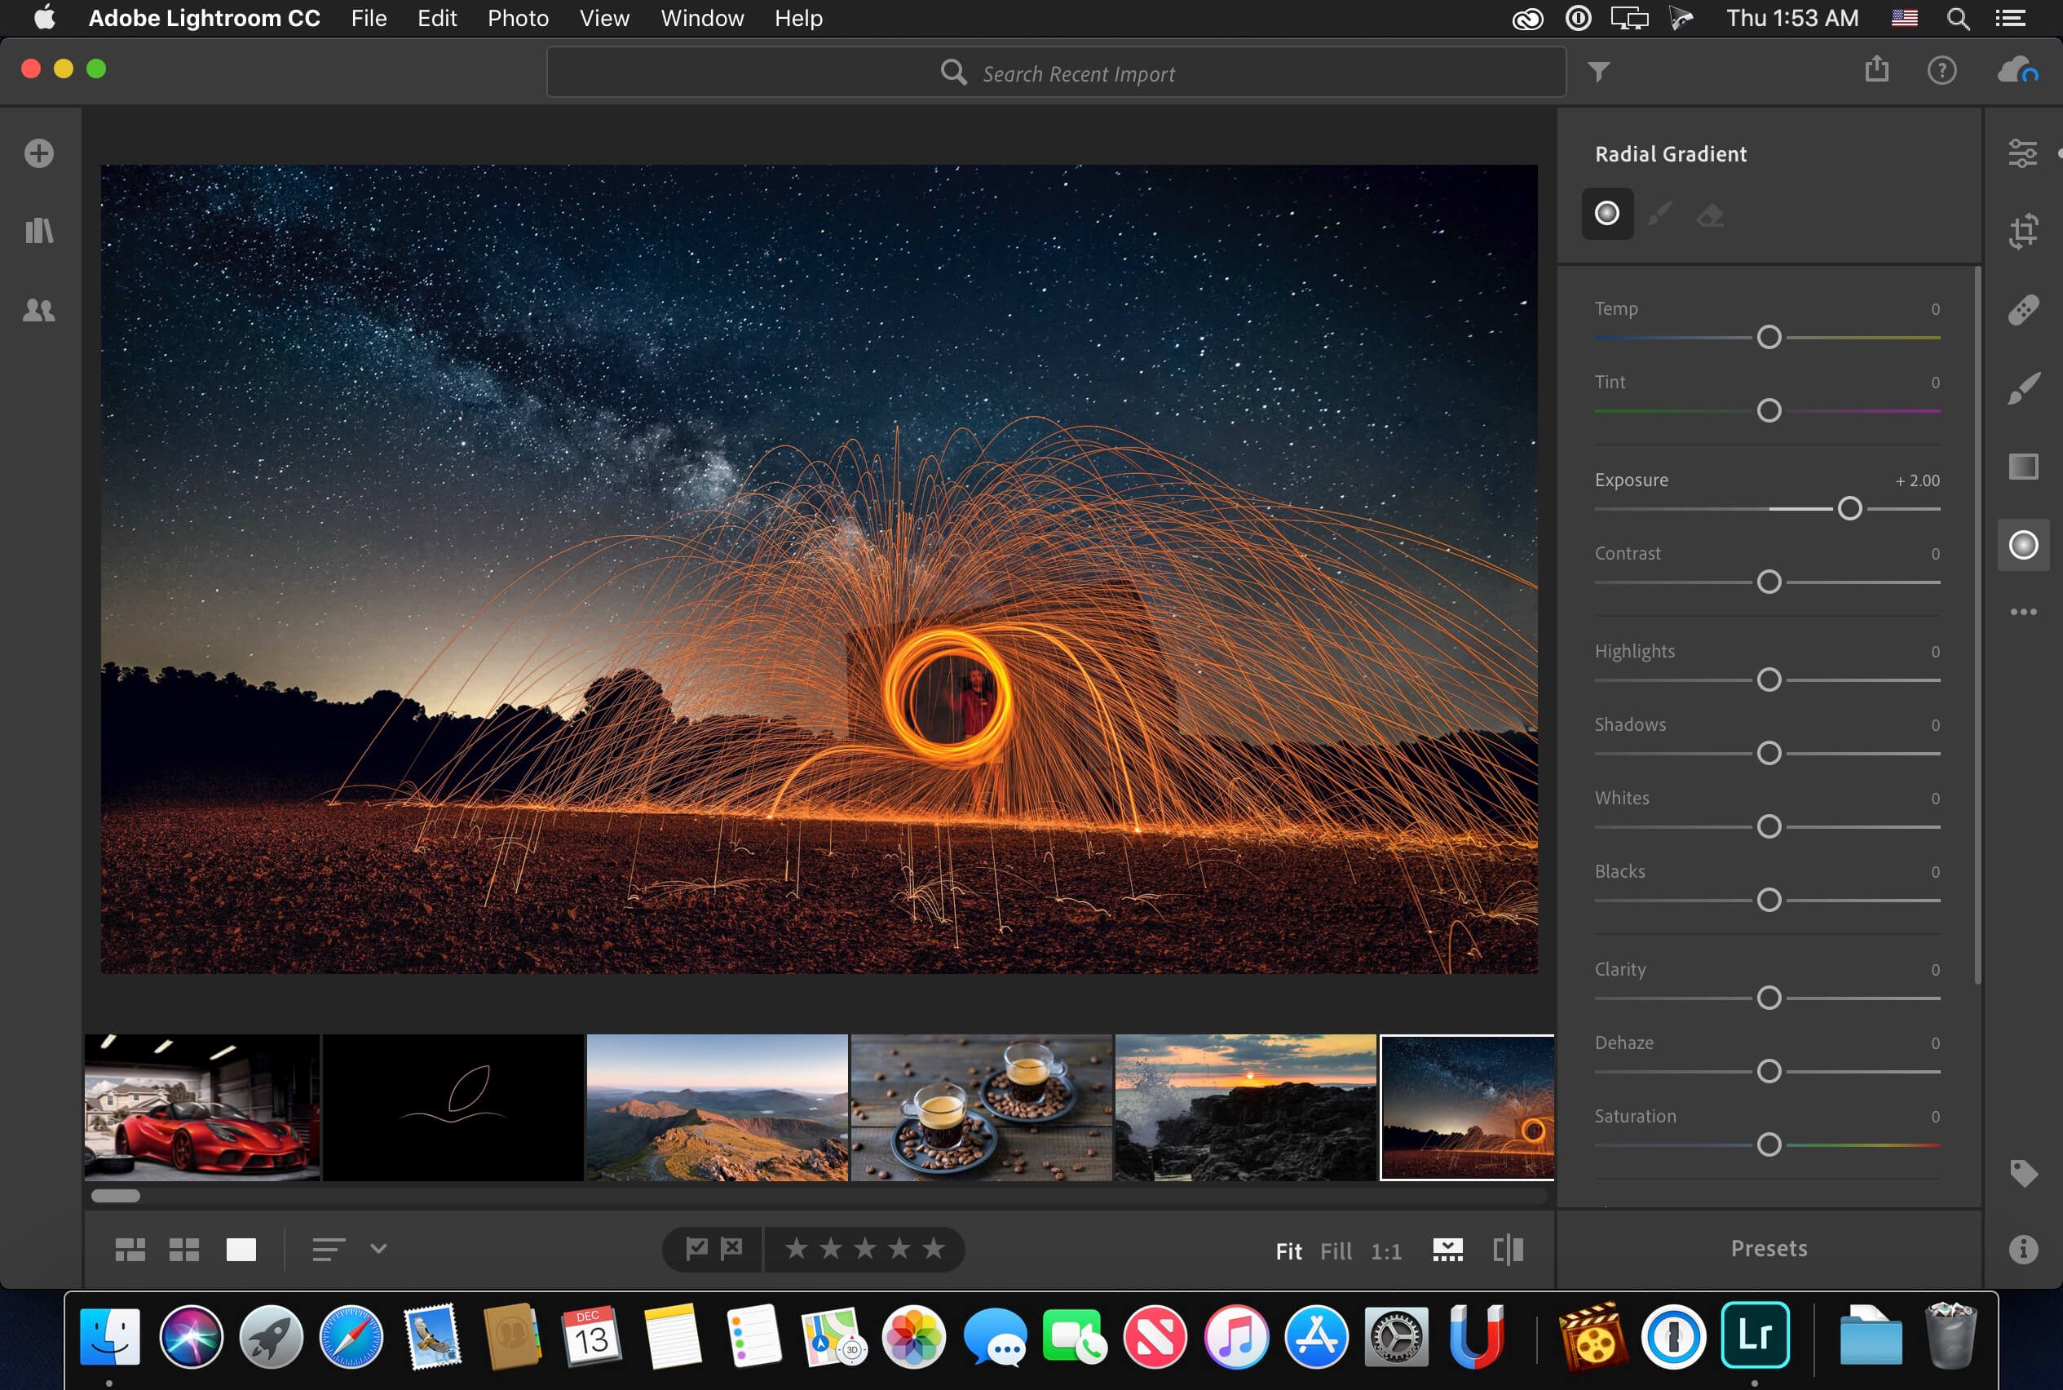2063x1390 pixels.
Task: Open the People view icon
Action: click(x=39, y=310)
